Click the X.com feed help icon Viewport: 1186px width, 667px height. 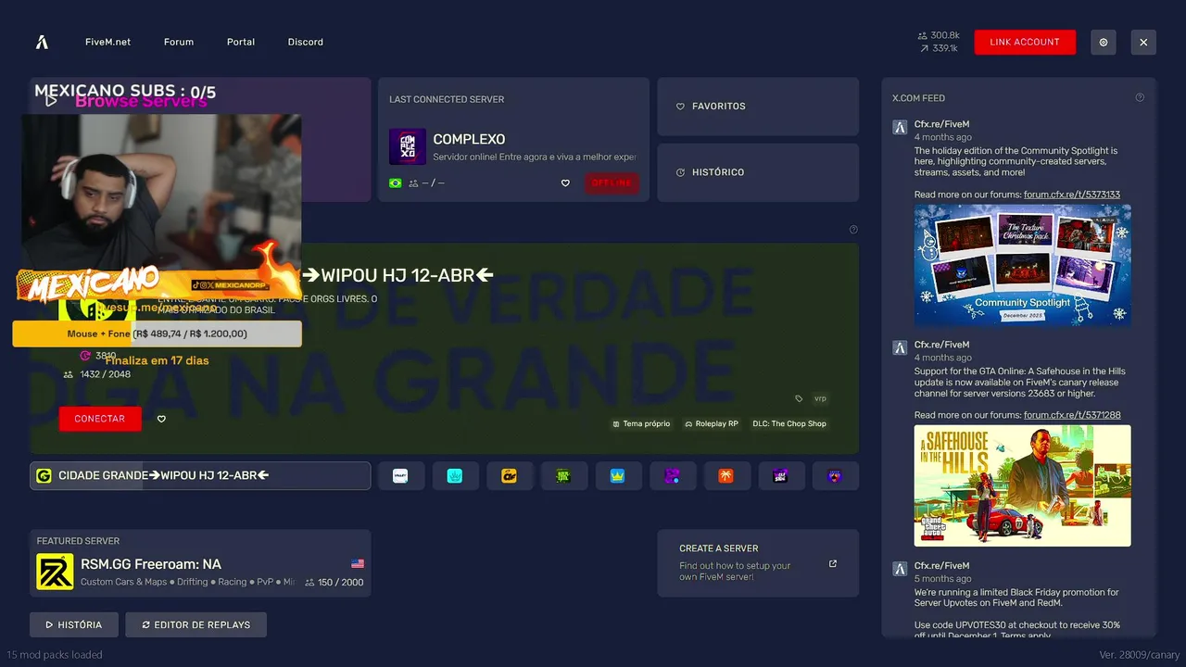[1140, 97]
